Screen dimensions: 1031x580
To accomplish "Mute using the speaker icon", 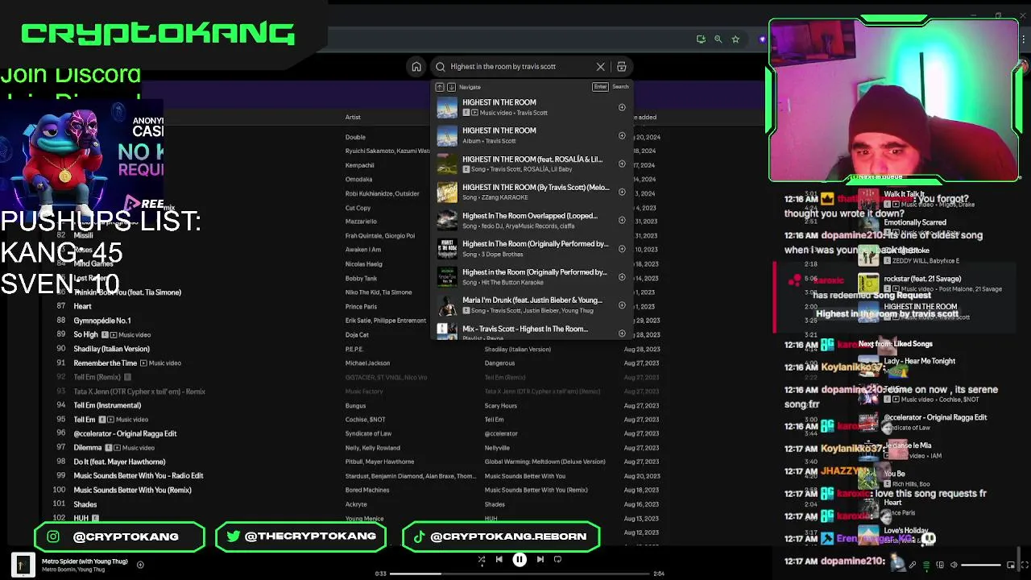I will click(x=954, y=565).
